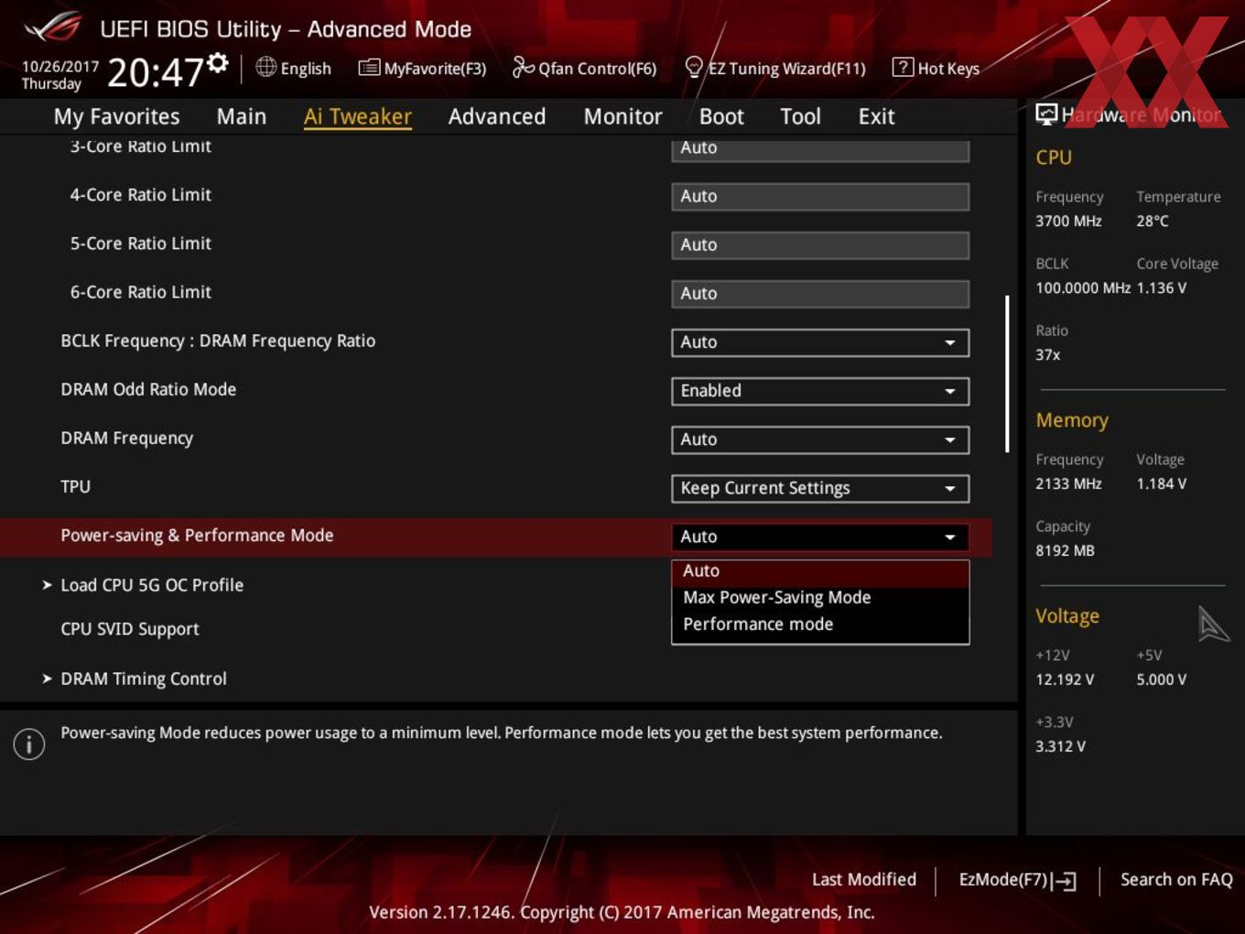Viewport: 1245px width, 934px height.
Task: Open the Monitor tab
Action: pyautogui.click(x=623, y=116)
